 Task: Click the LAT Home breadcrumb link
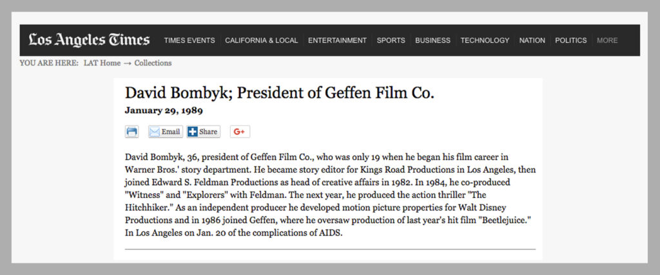[102, 64]
